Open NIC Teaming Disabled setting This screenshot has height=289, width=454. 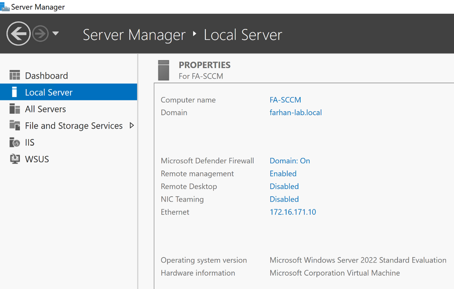coord(284,199)
